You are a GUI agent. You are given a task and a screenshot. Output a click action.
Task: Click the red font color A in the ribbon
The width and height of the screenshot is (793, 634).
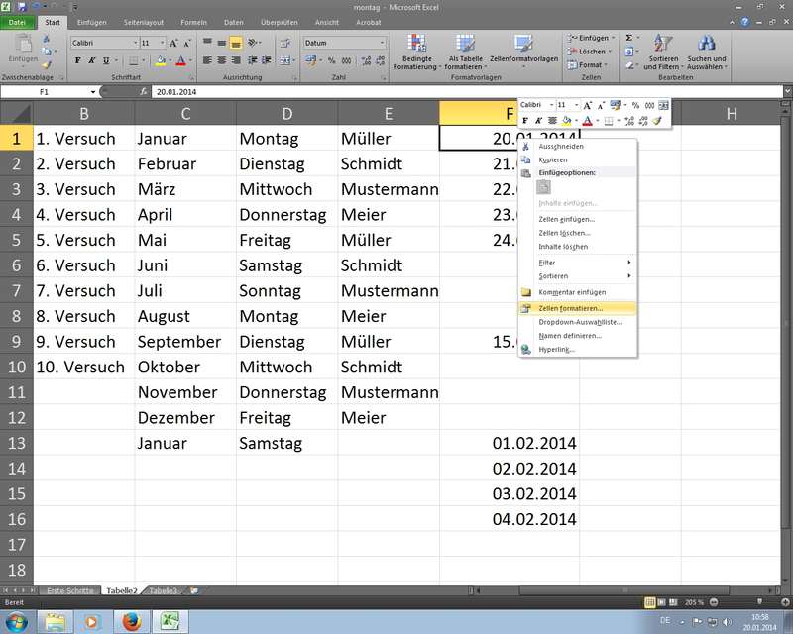pyautogui.click(x=181, y=61)
